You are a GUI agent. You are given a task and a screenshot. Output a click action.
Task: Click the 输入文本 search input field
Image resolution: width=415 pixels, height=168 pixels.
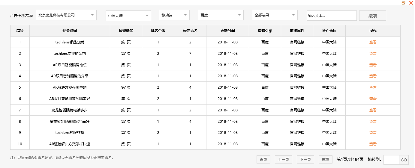[x=332, y=16]
